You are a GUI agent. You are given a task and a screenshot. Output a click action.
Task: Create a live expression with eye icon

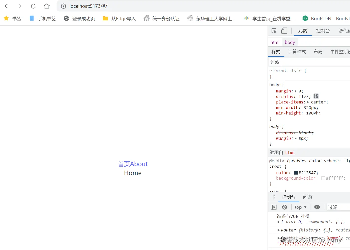click(x=317, y=207)
